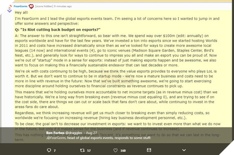The width and height of the screenshot is (234, 155).
Task: Open the 9 minutes ago timestamp
Action: [x=63, y=6]
